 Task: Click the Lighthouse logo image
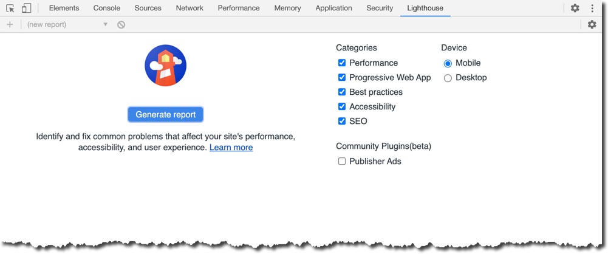tap(166, 65)
